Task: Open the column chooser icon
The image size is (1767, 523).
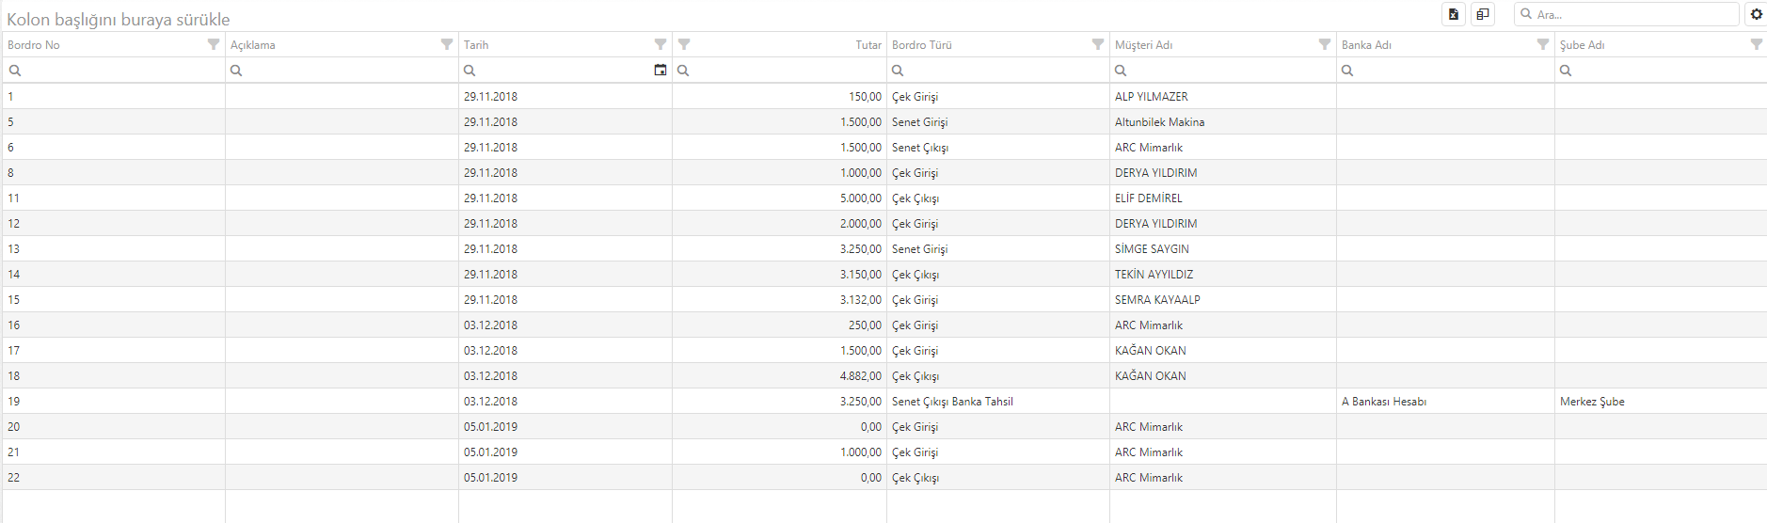Action: (x=1483, y=14)
